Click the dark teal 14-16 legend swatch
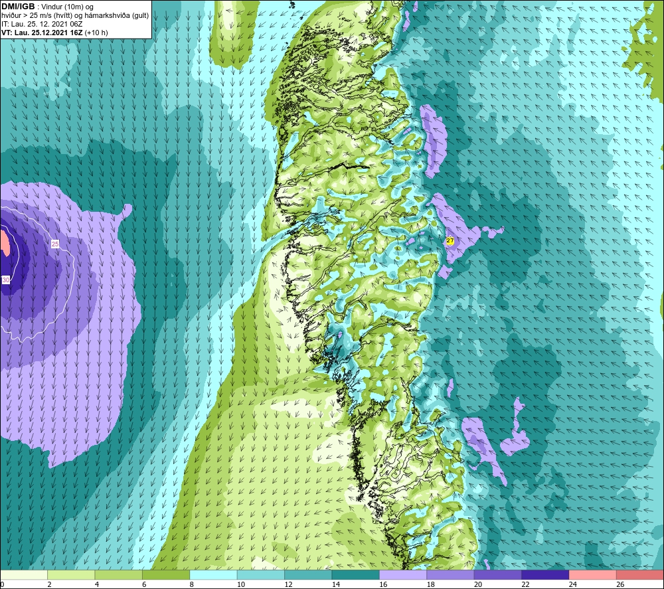 tap(356, 574)
